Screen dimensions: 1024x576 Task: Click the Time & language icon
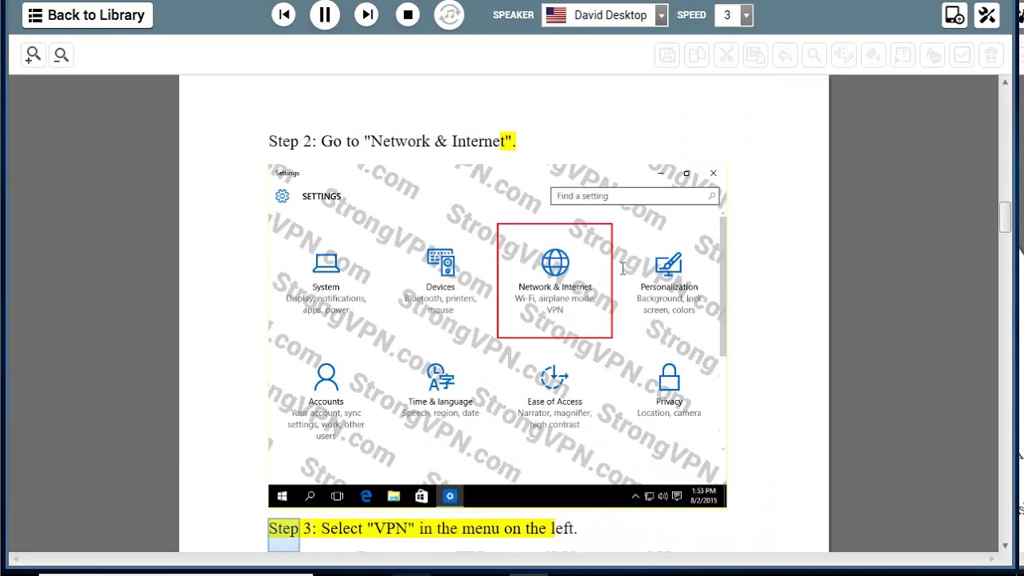pos(440,377)
